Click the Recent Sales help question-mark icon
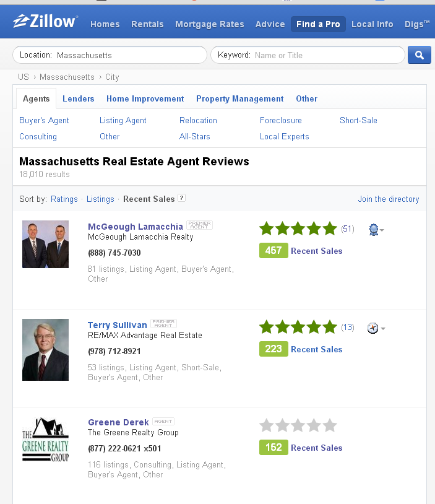The image size is (435, 504). 181,198
